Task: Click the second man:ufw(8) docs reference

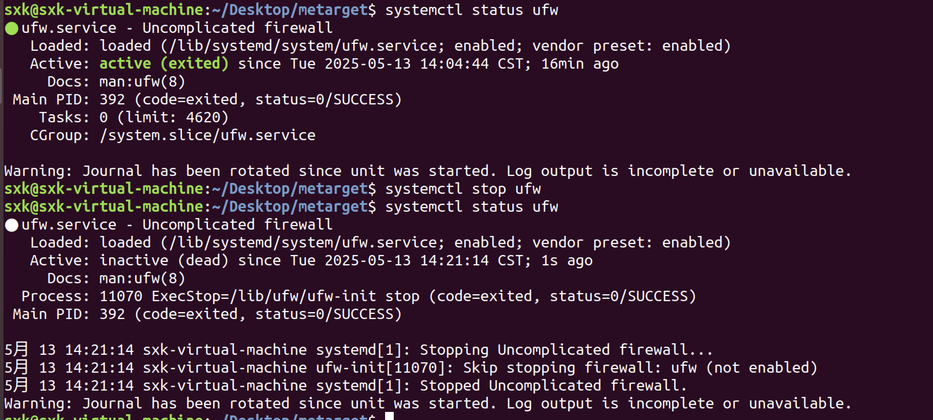Action: pyautogui.click(x=142, y=278)
